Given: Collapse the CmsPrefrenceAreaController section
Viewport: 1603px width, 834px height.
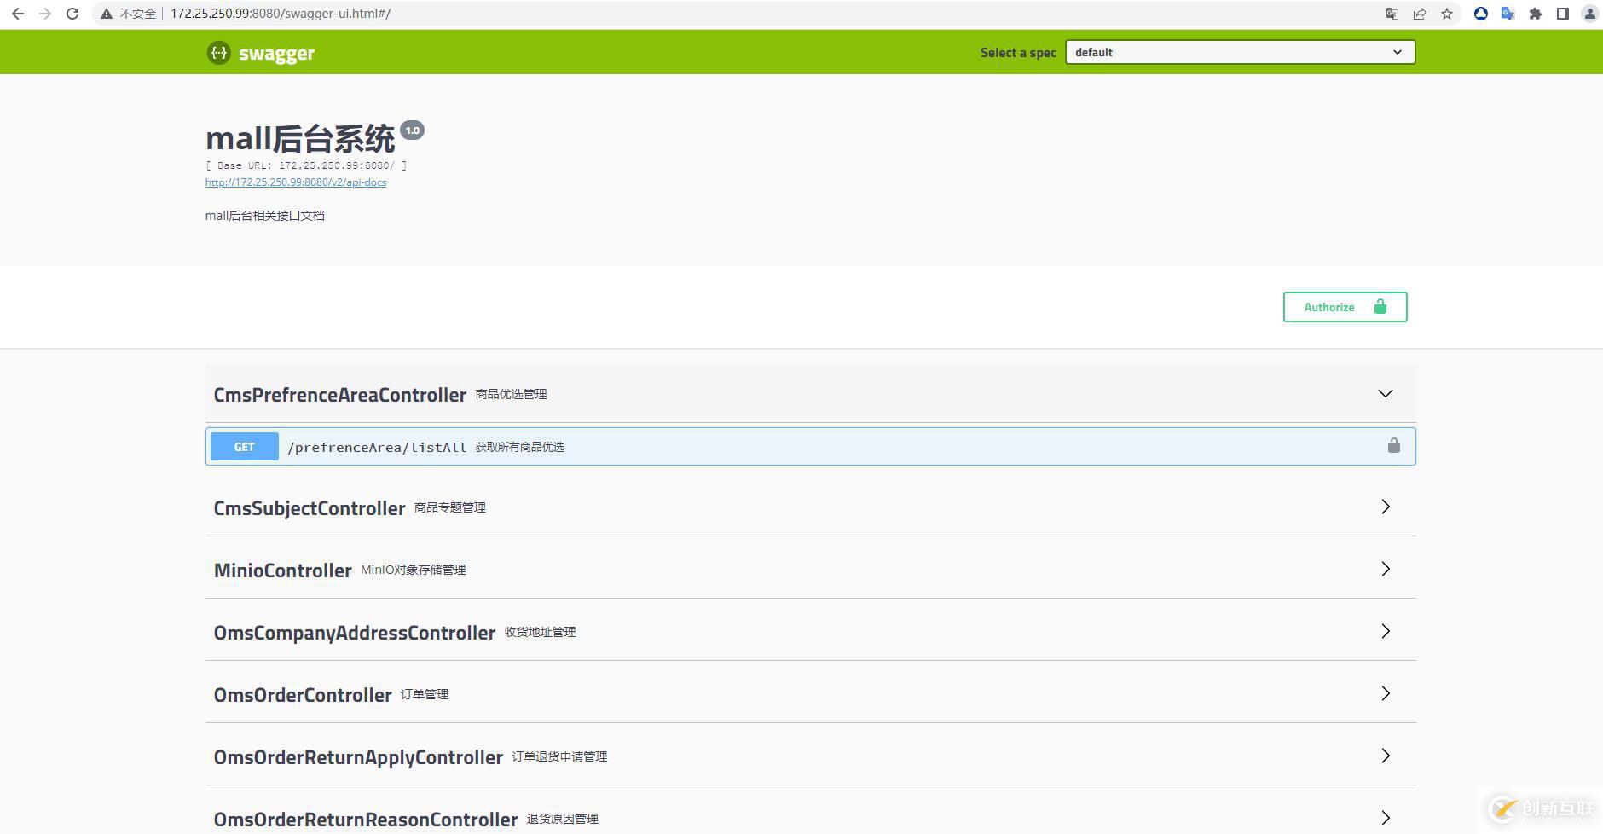Looking at the screenshot, I should point(1386,394).
